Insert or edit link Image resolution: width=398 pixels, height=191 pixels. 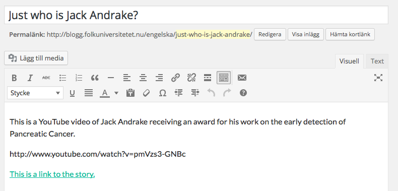pos(175,78)
